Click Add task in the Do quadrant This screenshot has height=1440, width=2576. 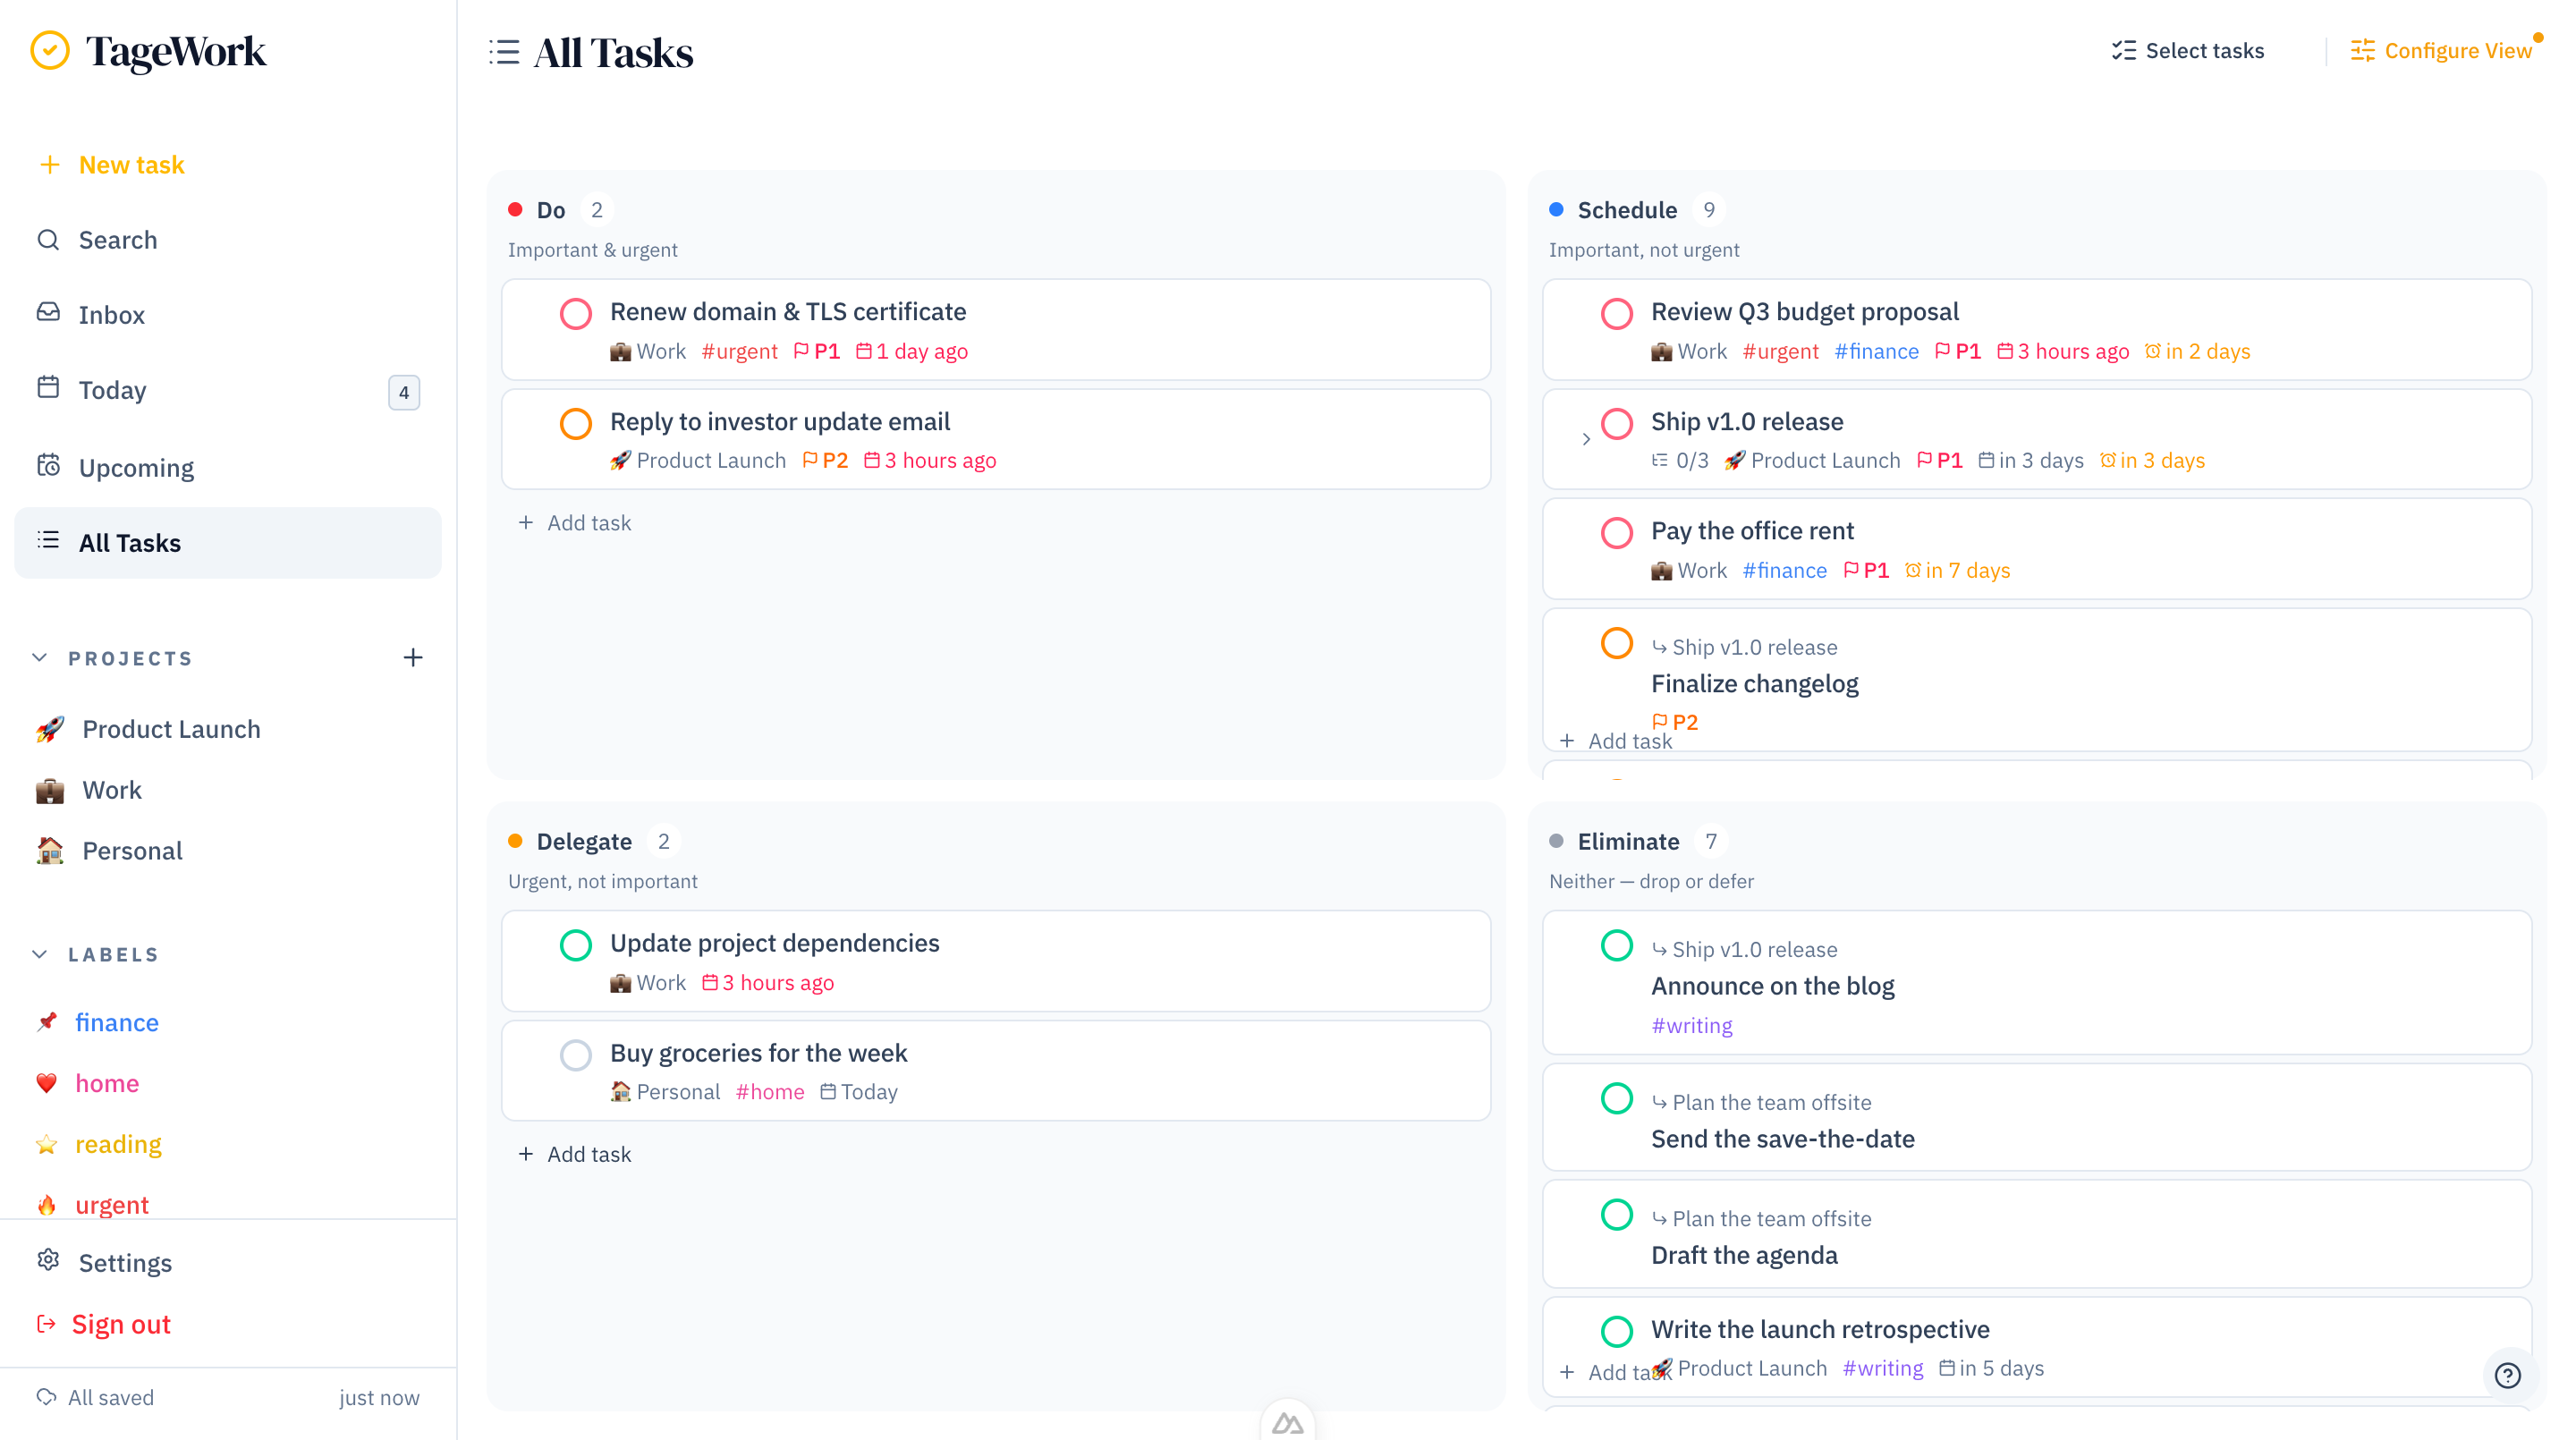pyautogui.click(x=575, y=523)
